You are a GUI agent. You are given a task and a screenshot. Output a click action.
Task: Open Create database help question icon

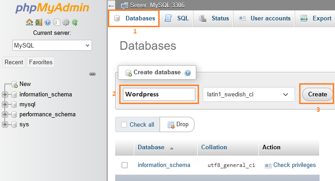click(x=188, y=73)
